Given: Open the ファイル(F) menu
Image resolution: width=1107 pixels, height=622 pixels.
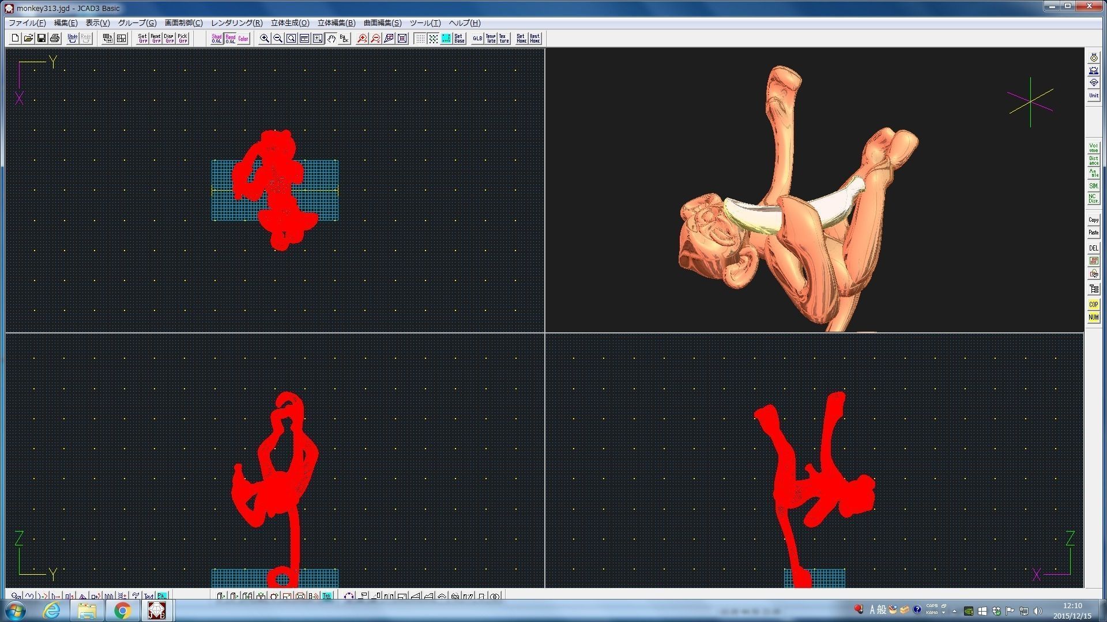Looking at the screenshot, I should pyautogui.click(x=27, y=23).
